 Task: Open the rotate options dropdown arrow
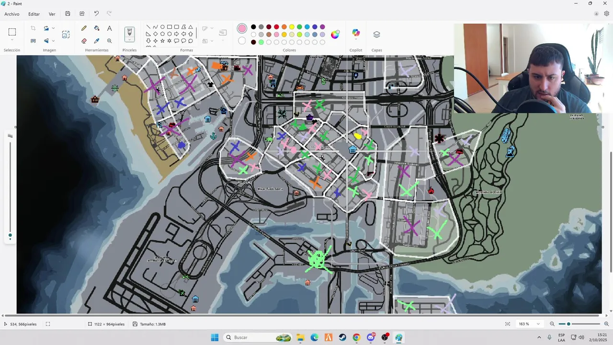53,28
